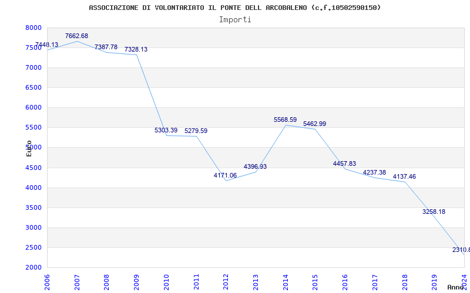Select data label 5303.39
Viewport: 470px width, 293px height.
pos(166,130)
